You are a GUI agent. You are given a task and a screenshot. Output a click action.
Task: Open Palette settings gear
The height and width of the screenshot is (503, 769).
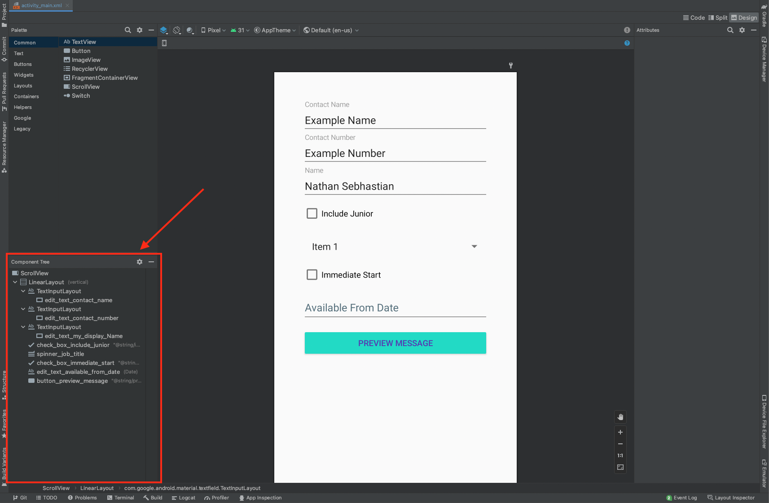point(140,30)
